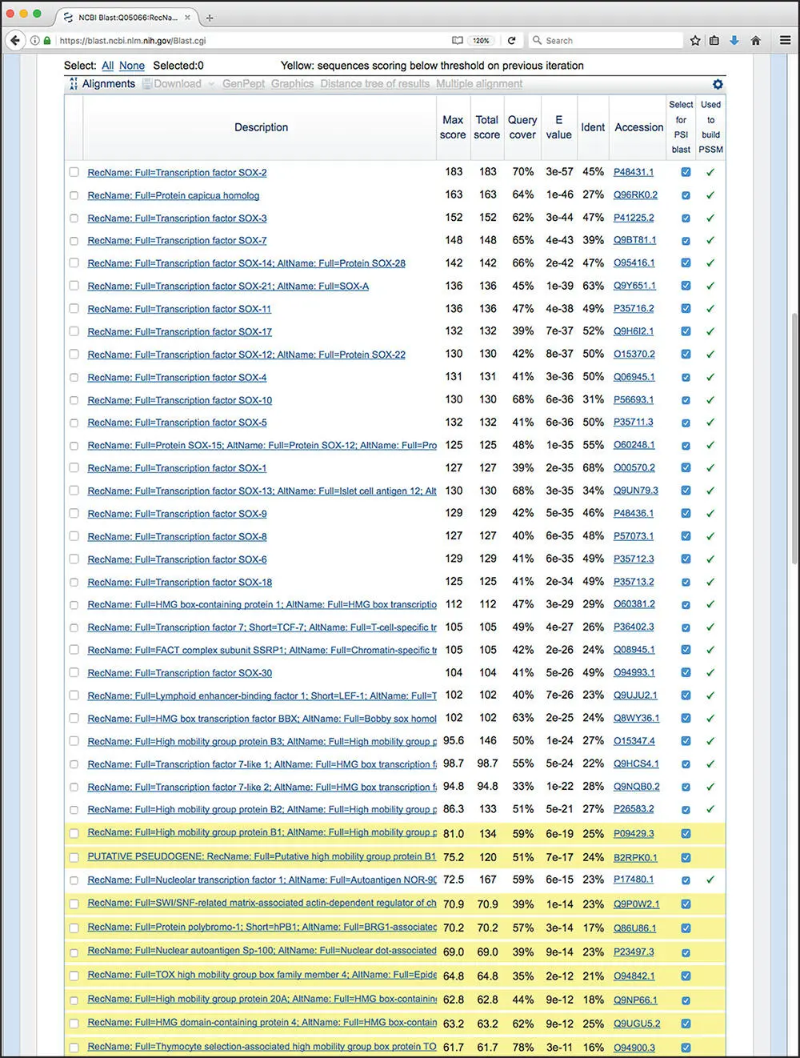Check the row box for Transcription factor SOX-2
The width and height of the screenshot is (800, 1058).
(x=74, y=172)
